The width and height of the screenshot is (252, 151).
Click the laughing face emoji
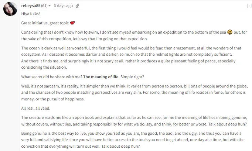coord(230,32)
